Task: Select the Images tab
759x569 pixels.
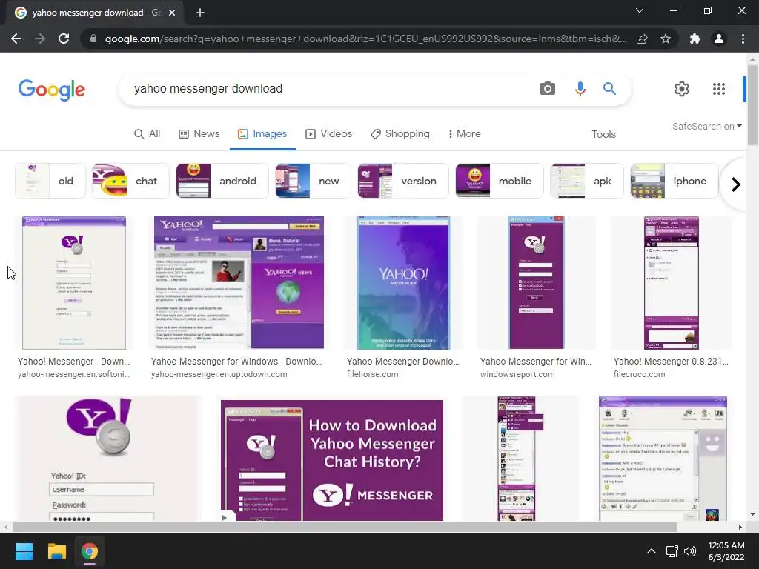Action: [262, 133]
